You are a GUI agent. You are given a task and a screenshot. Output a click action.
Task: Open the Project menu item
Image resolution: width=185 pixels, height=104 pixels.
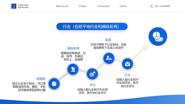tap(83, 6)
